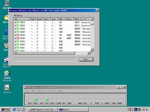
Task: Click the ERR status indicator light
Action: (70, 100)
